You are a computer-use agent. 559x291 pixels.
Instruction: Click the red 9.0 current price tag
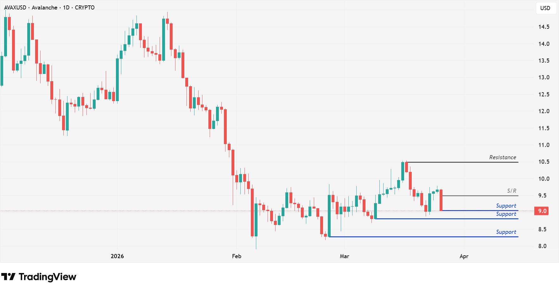click(x=542, y=211)
